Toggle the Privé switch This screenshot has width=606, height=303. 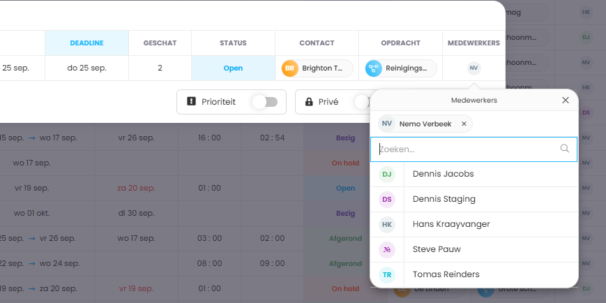pos(361,102)
